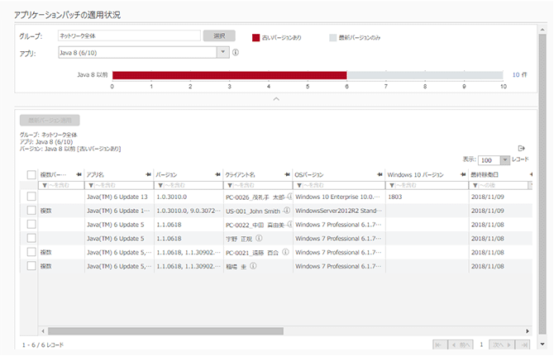Collapse the chart panel with the chevron
Screen dimensions: 554x356
pos(276,99)
